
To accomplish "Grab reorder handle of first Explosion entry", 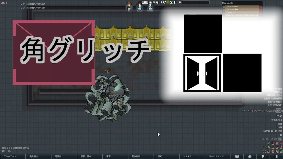I will coord(224,7).
